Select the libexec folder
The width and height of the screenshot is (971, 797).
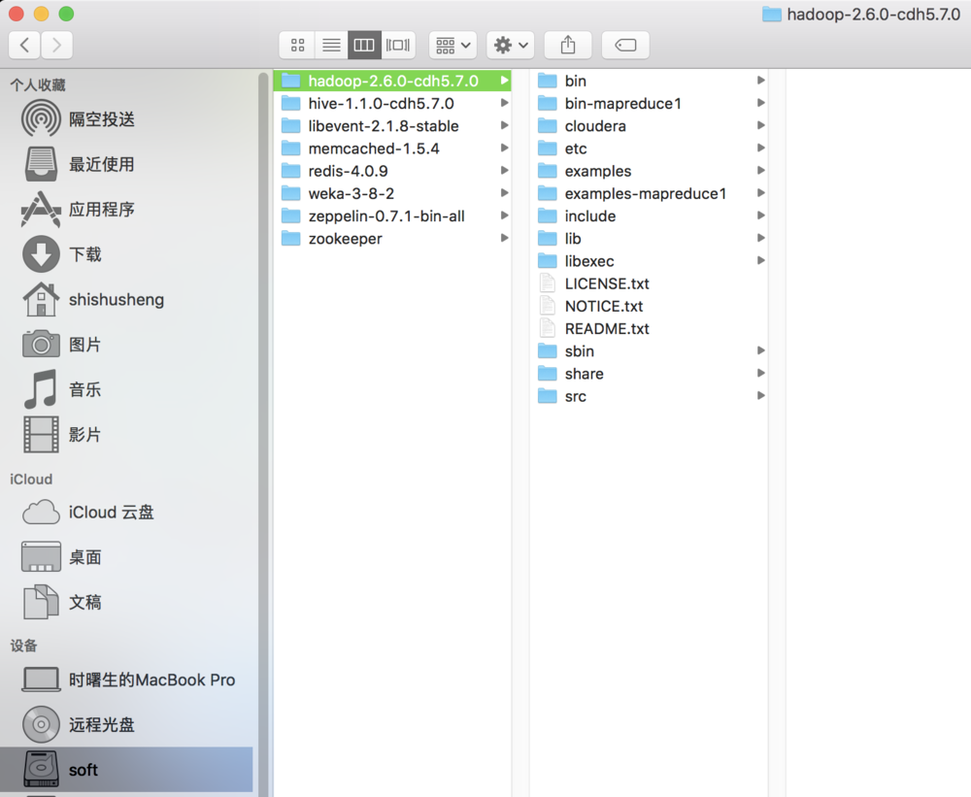[x=649, y=261]
